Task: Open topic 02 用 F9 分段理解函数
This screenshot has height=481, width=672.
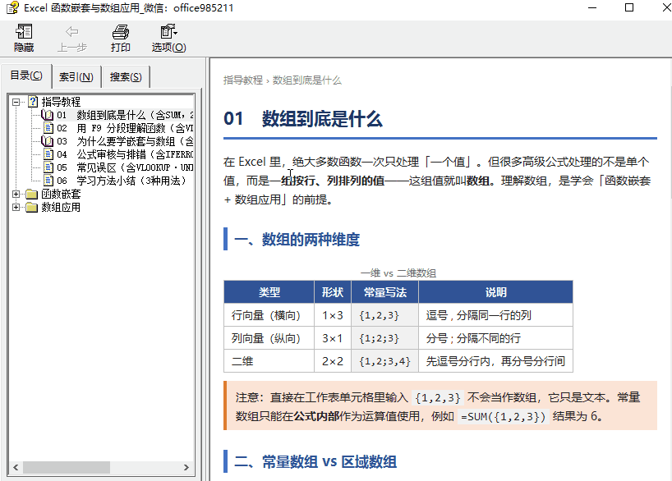Action: coord(125,128)
